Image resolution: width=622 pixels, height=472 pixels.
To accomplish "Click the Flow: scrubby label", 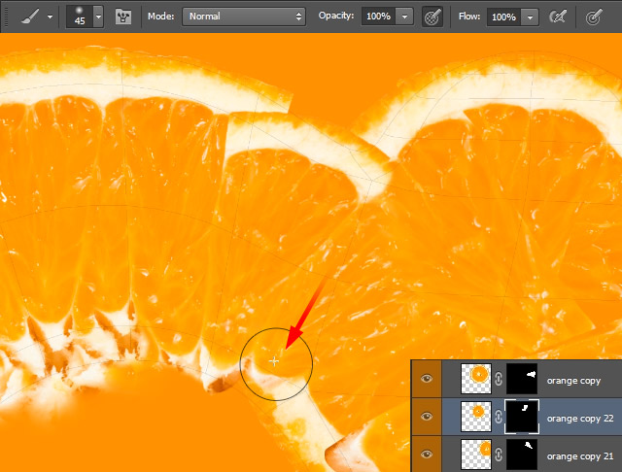I will [x=469, y=17].
